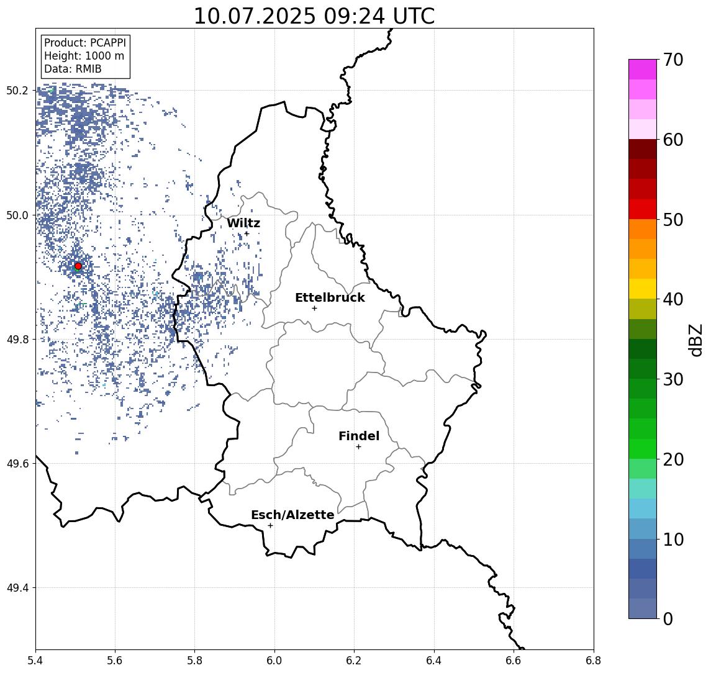711x673 pixels.
Task: Click the Findel city label
Action: (x=359, y=436)
